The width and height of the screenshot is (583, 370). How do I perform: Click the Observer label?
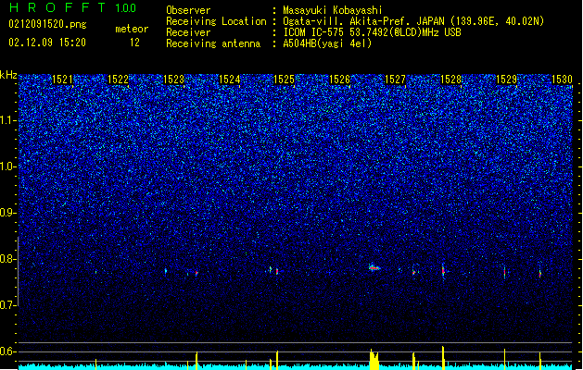tap(188, 10)
